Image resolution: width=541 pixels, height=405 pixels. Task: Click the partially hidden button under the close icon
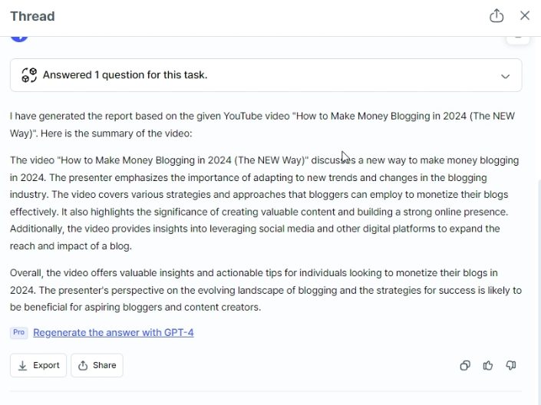518,40
